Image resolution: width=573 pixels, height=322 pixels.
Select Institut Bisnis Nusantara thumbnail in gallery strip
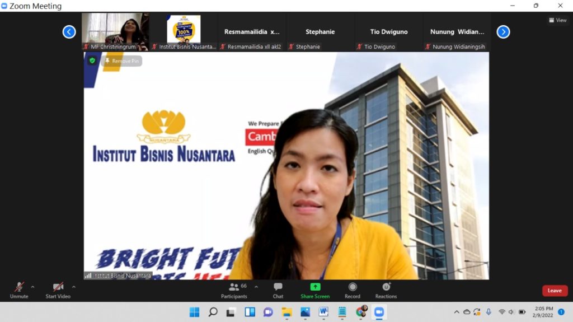[184, 32]
